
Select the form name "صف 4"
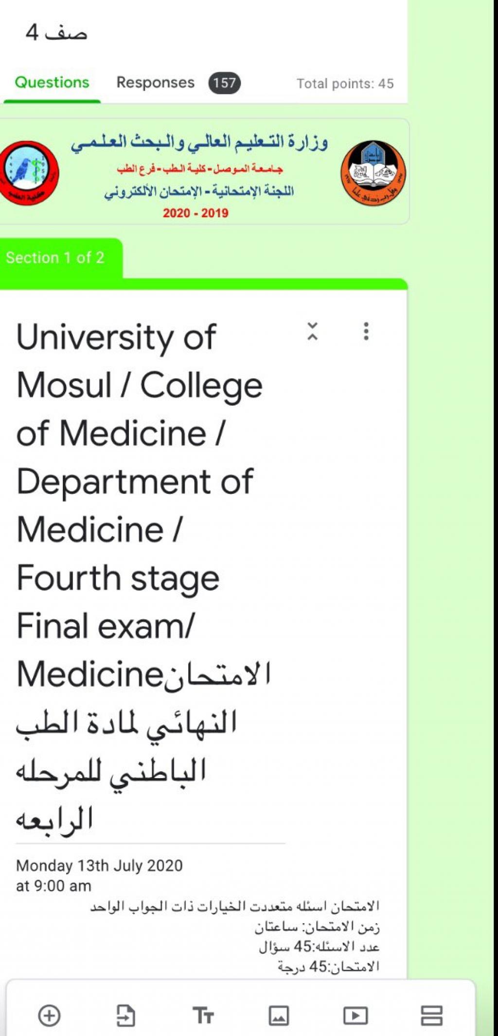coord(56,33)
